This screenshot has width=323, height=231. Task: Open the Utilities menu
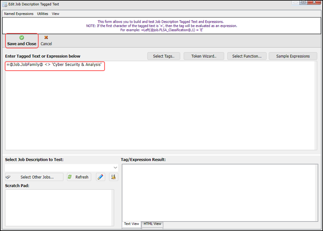pyautogui.click(x=43, y=14)
